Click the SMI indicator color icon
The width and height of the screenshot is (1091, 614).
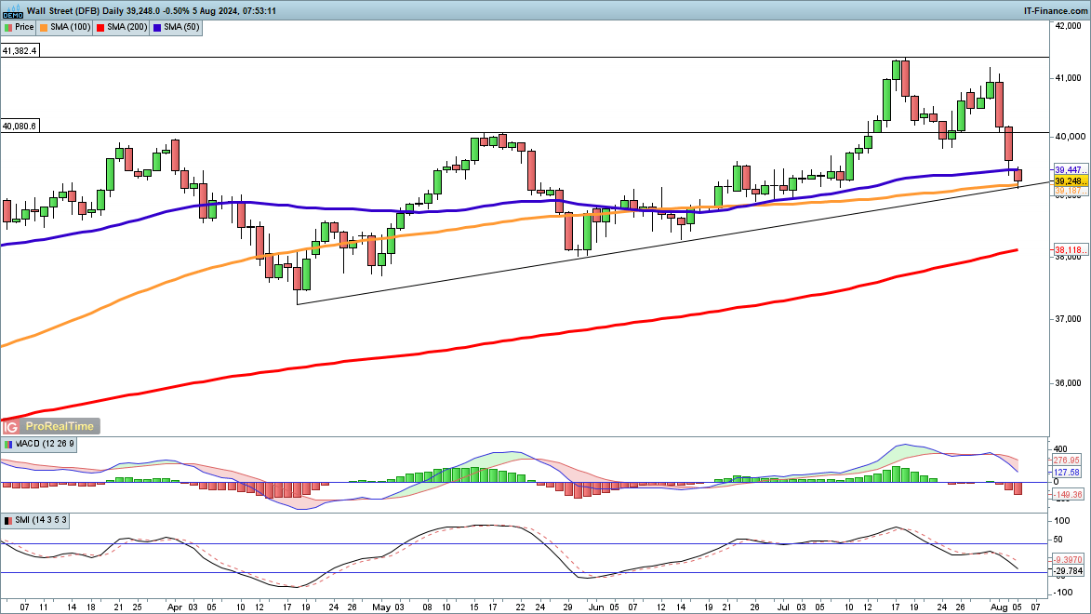8,520
